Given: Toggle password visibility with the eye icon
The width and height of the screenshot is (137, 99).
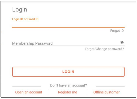Looking at the screenshot, I should click(122, 42).
